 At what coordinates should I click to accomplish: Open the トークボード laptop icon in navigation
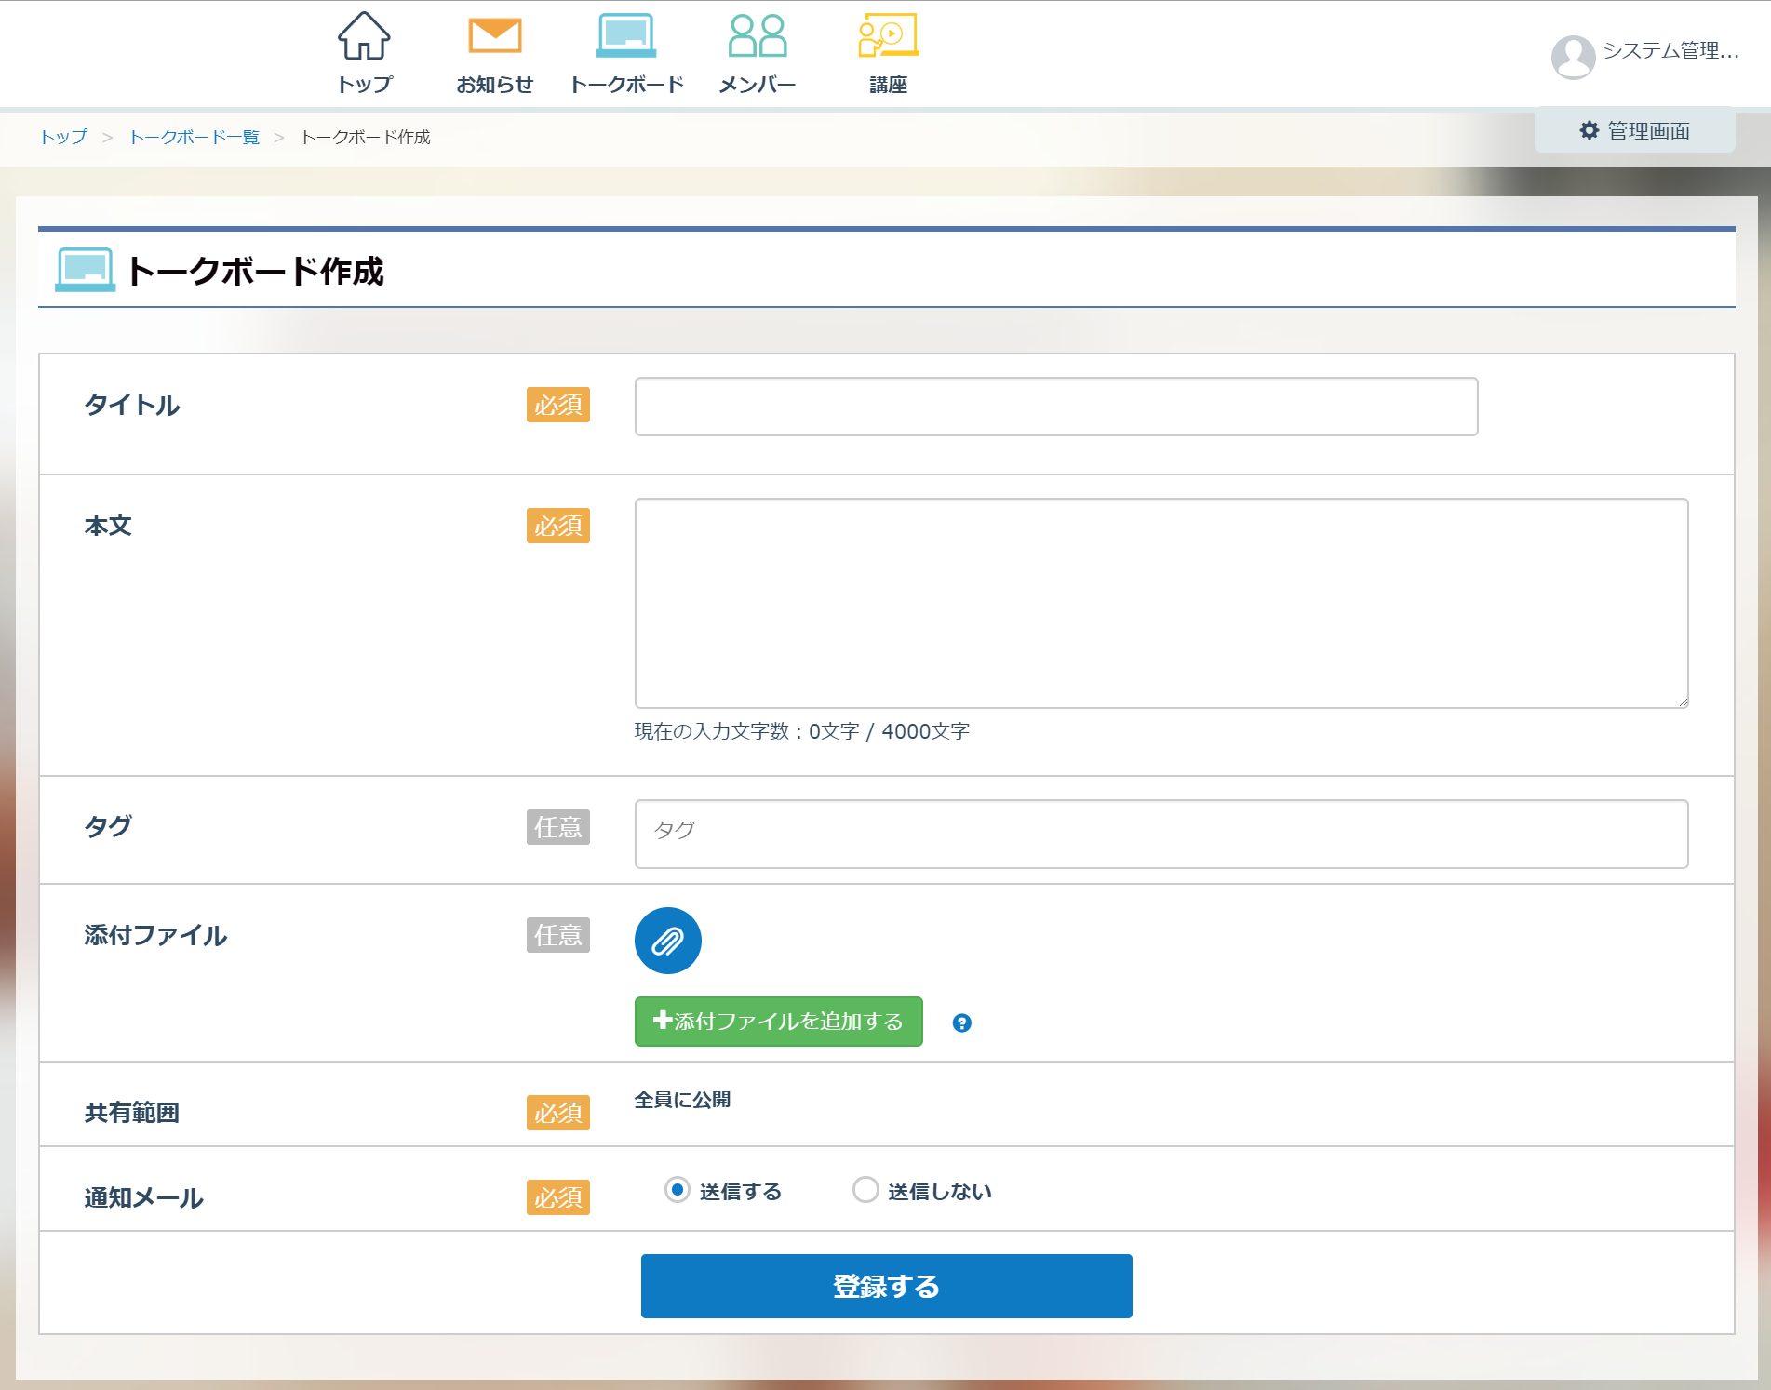click(x=626, y=37)
